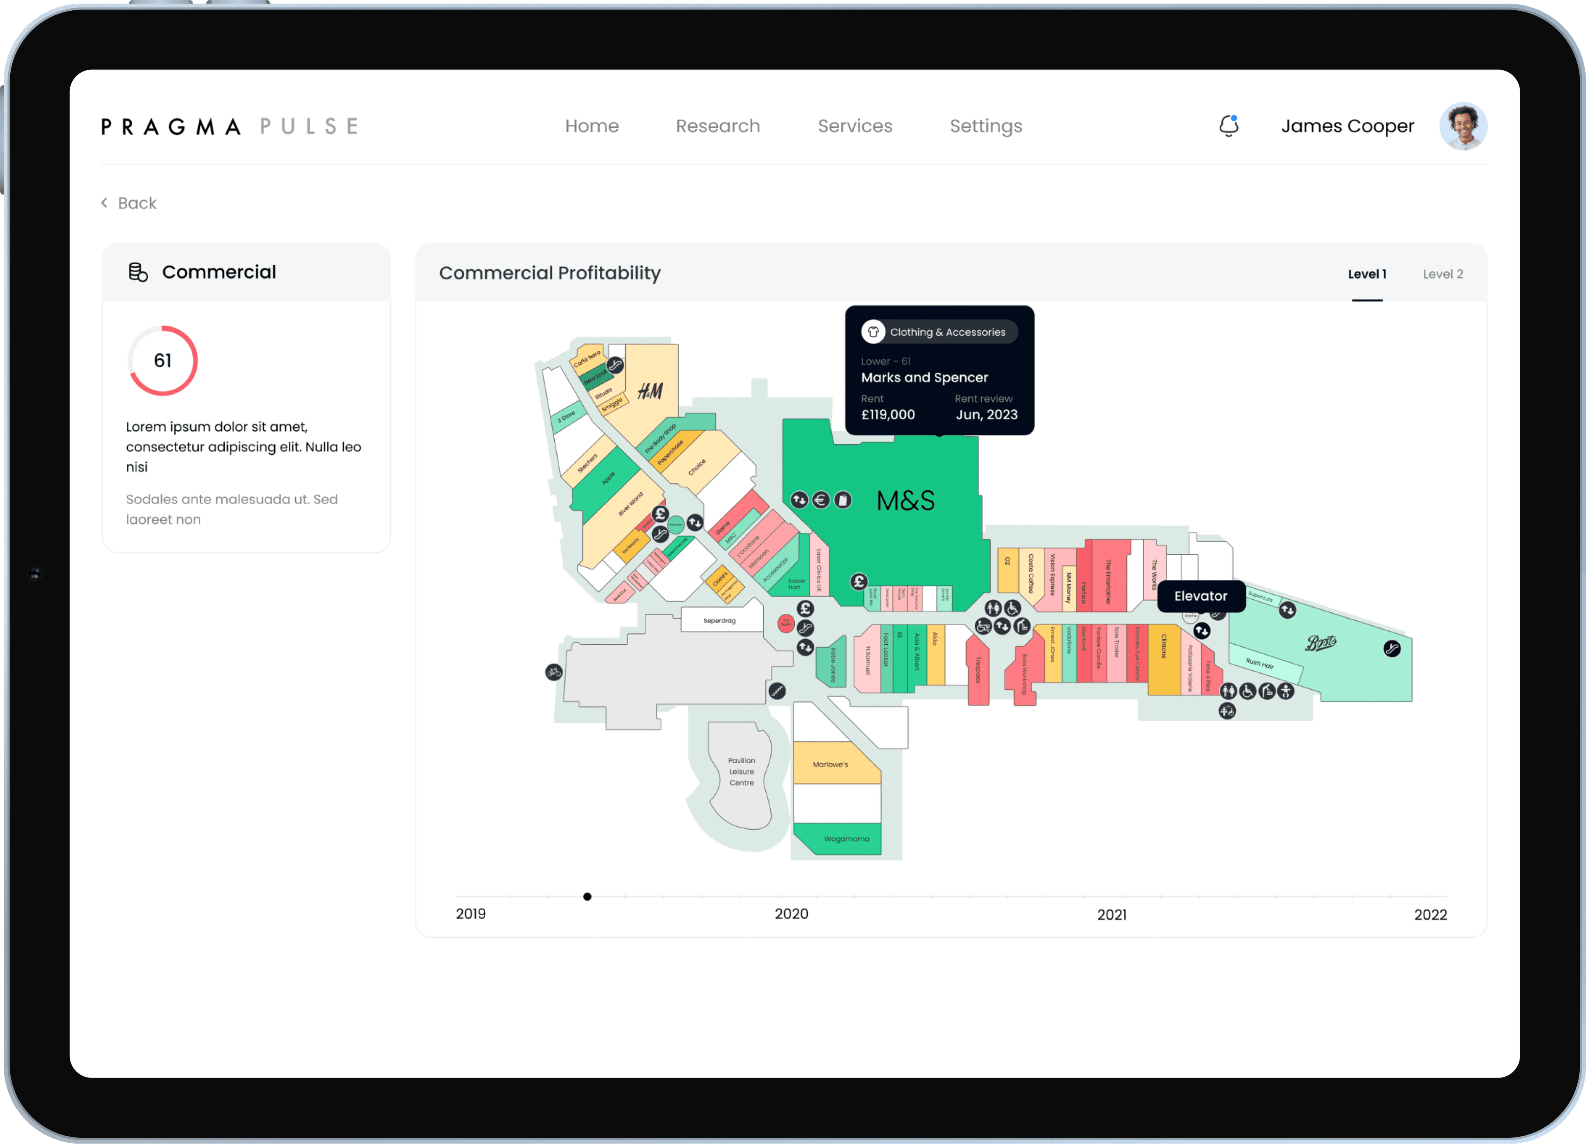This screenshot has width=1586, height=1144.
Task: Jump to 2019 on the timeline
Action: point(470,914)
